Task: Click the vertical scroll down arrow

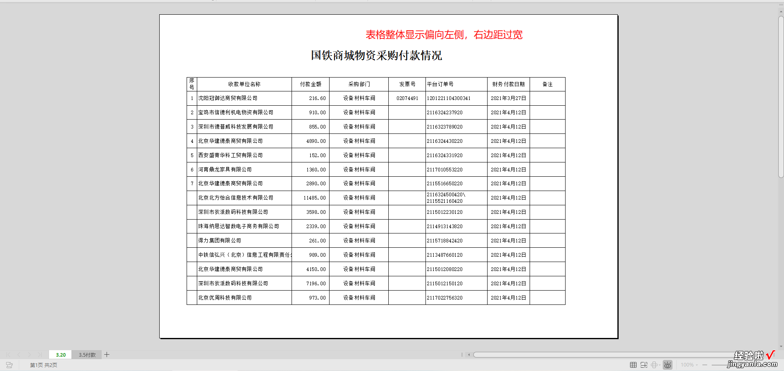Action: click(781, 347)
